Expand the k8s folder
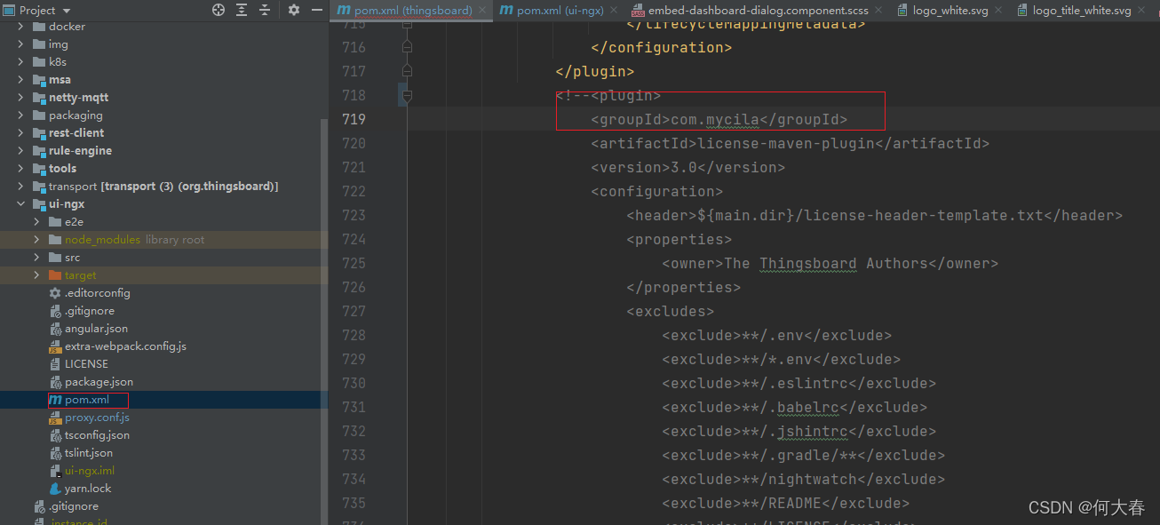Screen dimensions: 1160x525 pyautogui.click(x=21, y=62)
